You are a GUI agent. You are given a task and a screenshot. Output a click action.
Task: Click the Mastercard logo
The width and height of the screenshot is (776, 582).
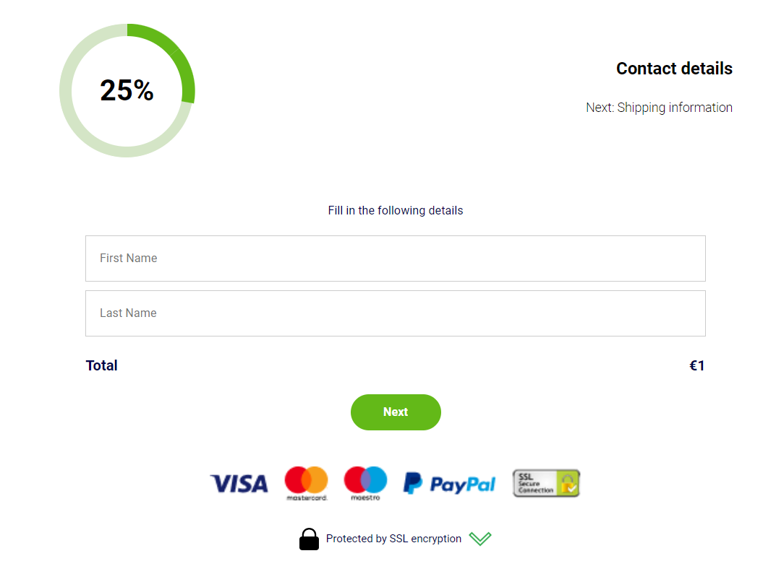pos(307,483)
